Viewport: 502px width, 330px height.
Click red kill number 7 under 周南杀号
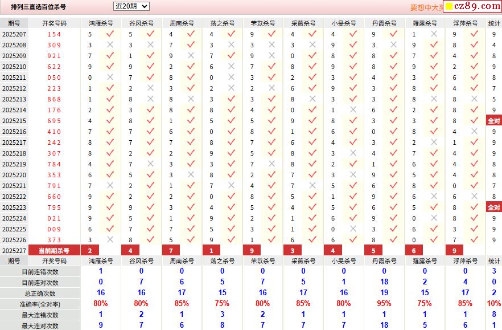[171, 250]
